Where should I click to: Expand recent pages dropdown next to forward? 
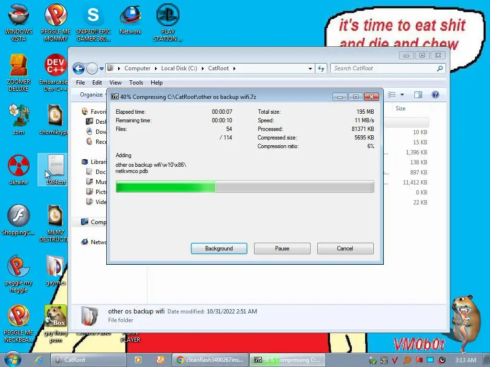click(101, 69)
